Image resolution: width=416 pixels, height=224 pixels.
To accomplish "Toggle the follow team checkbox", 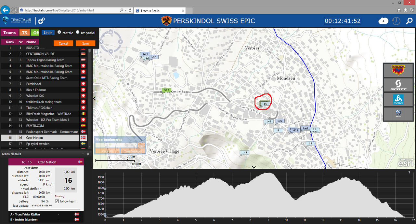I will (x=57, y=201).
